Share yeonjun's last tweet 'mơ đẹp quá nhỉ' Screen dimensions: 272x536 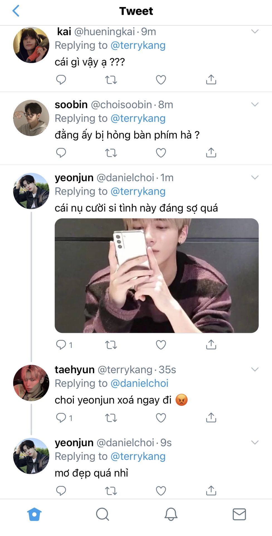pos(211,490)
